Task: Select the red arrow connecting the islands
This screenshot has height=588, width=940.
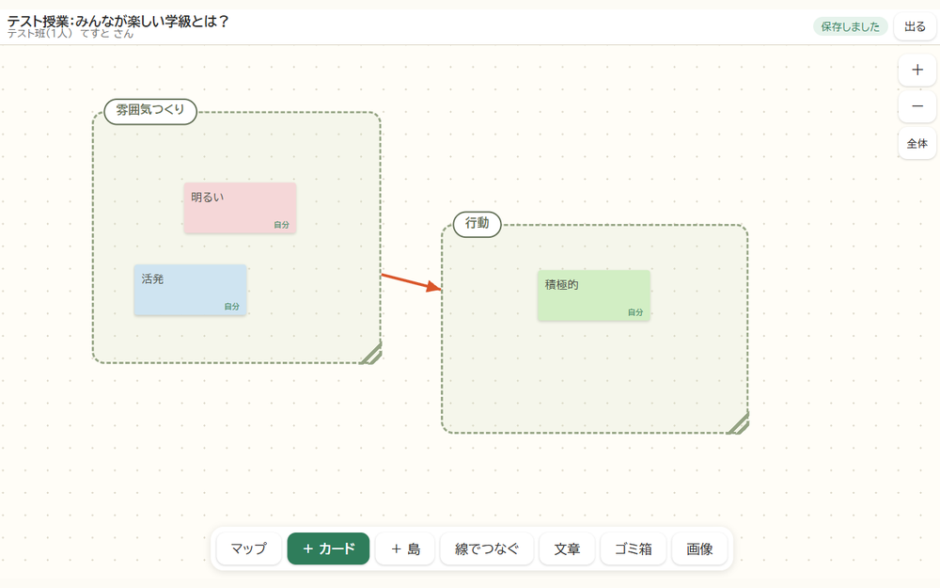Action: pyautogui.click(x=412, y=282)
